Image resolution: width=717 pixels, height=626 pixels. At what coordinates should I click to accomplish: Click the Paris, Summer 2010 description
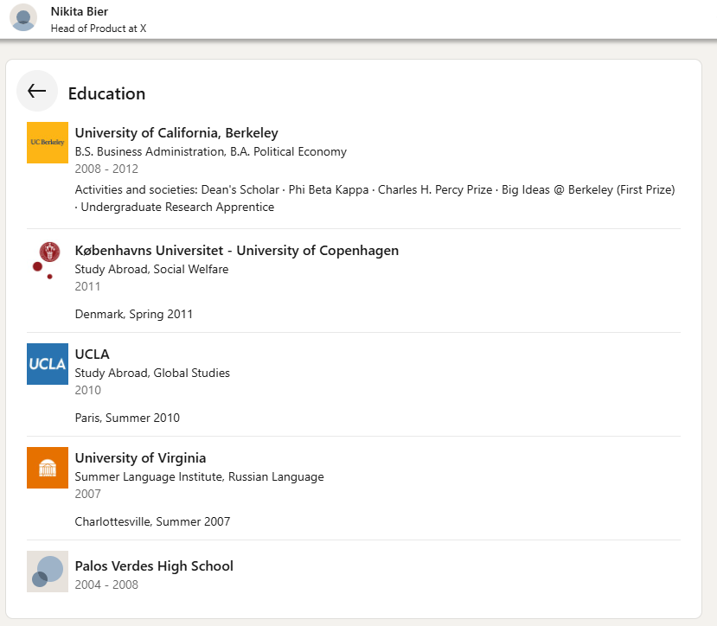tap(128, 418)
